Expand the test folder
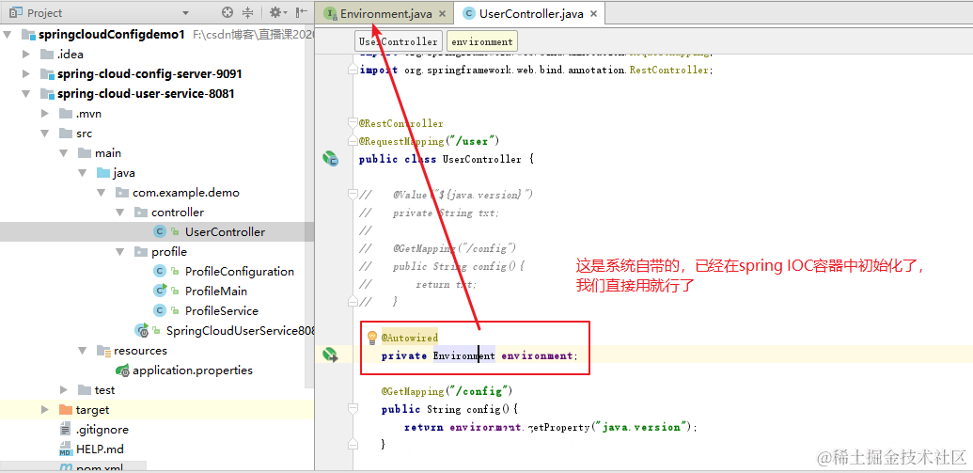The width and height of the screenshot is (973, 473). point(63,390)
